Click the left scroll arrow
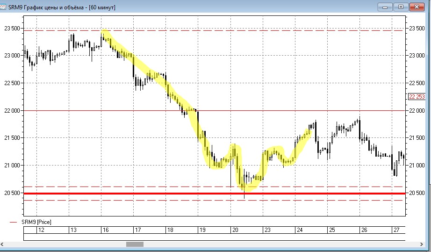This screenshot has height=252, width=431. [x=2, y=245]
